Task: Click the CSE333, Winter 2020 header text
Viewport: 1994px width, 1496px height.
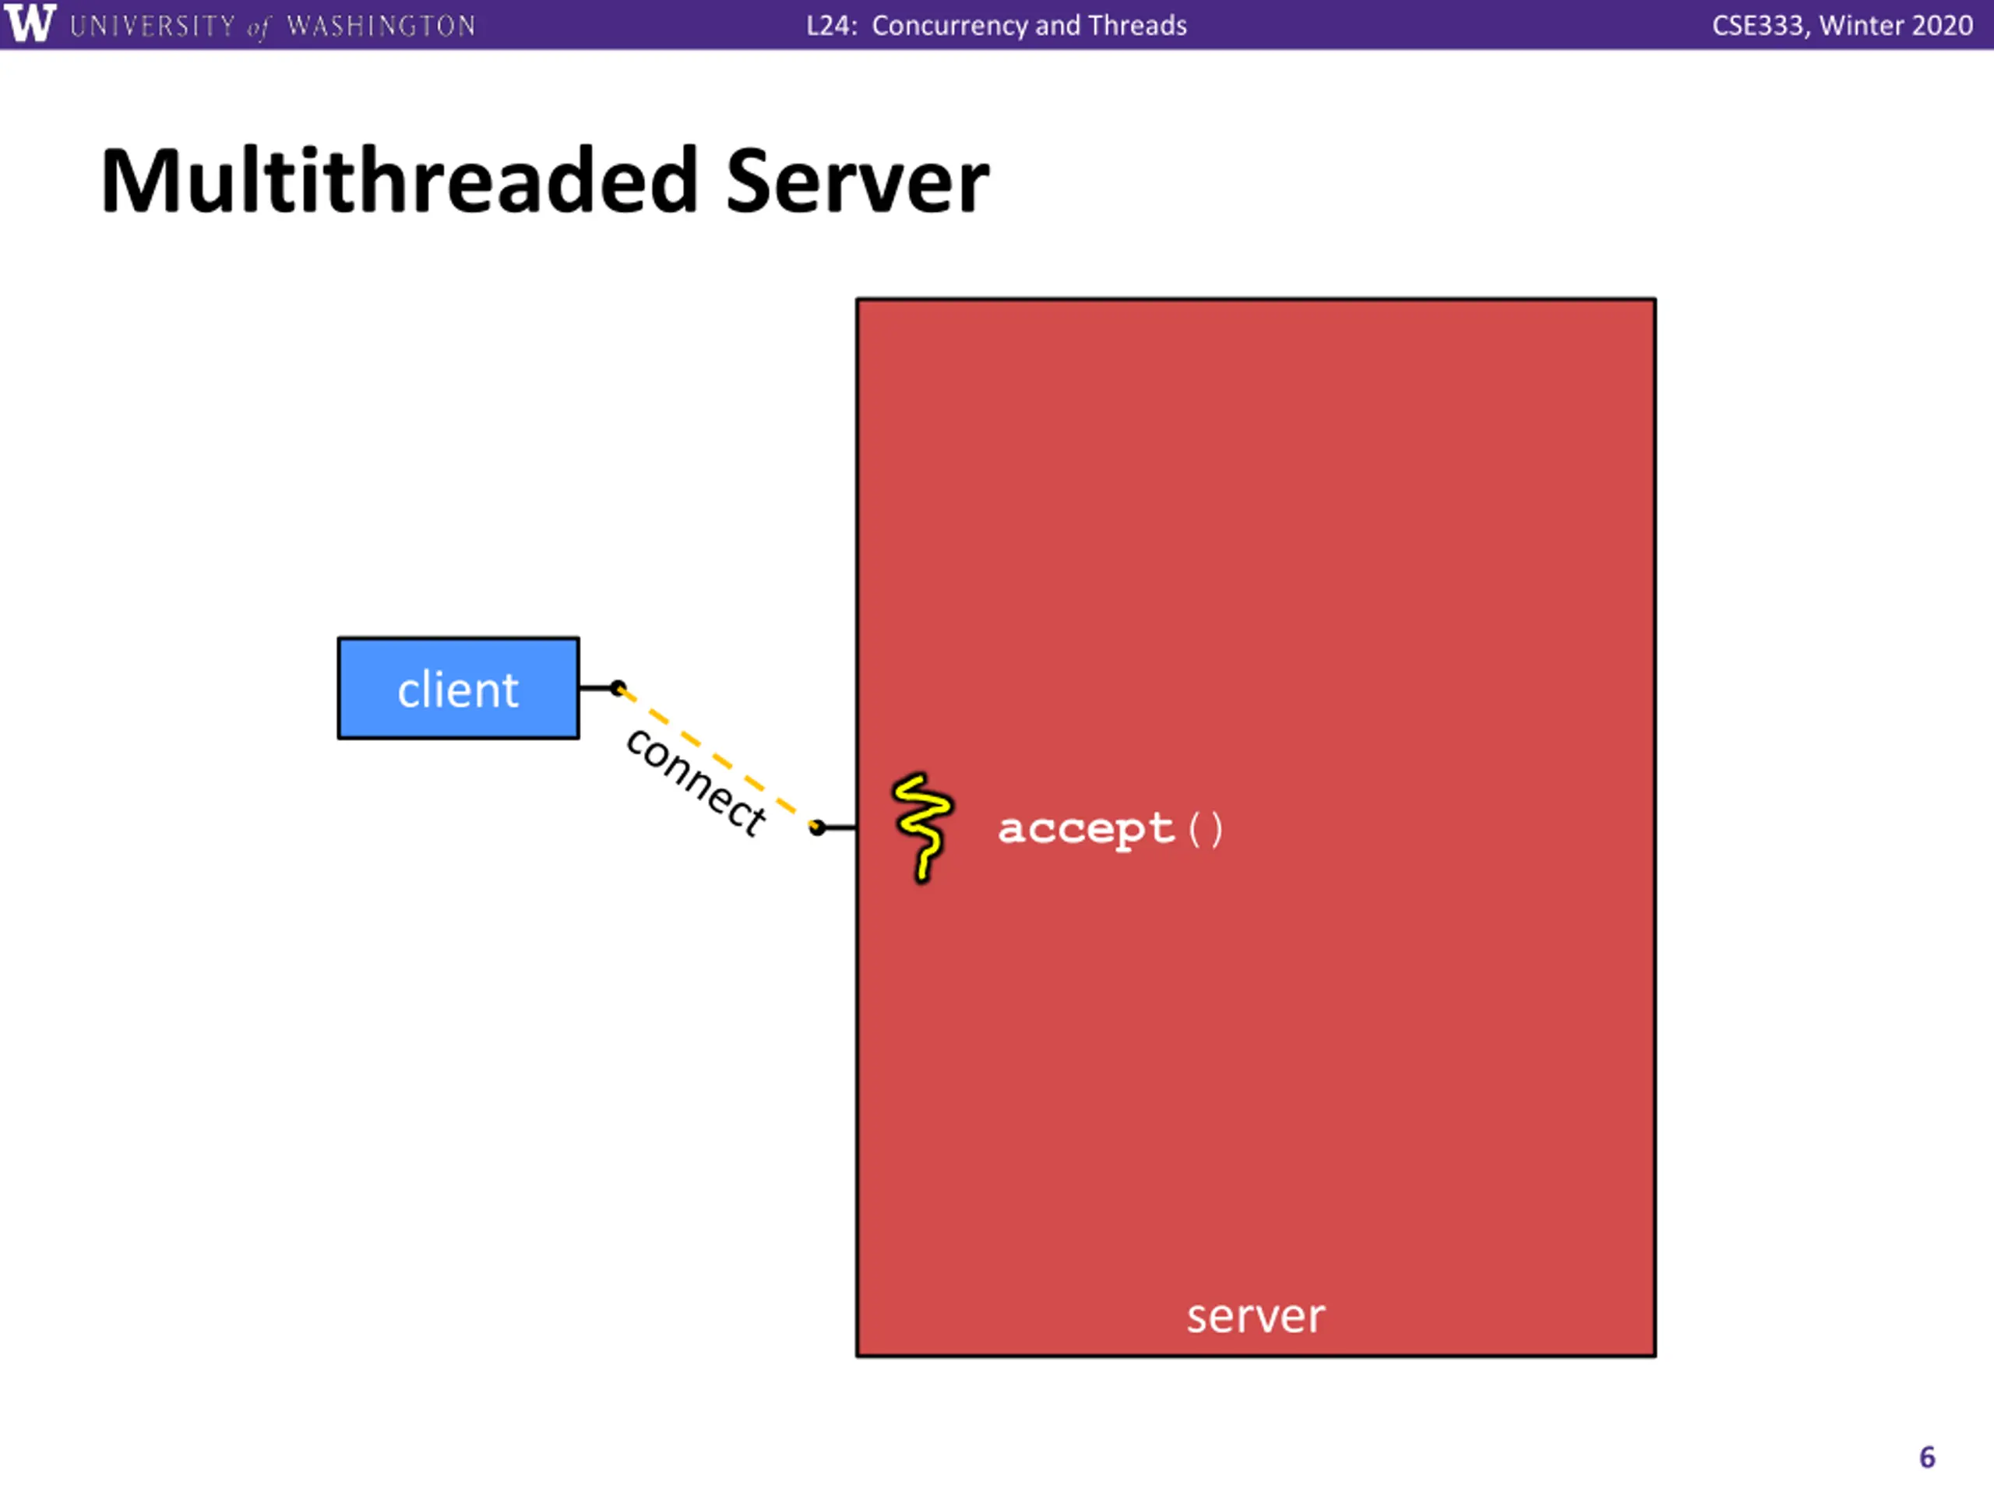Action: 1843,25
